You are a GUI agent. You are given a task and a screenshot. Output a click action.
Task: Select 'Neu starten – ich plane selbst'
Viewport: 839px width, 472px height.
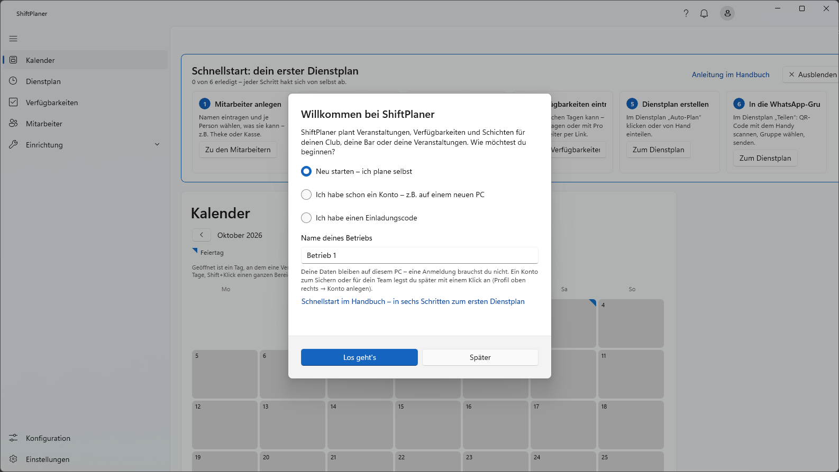point(357,171)
